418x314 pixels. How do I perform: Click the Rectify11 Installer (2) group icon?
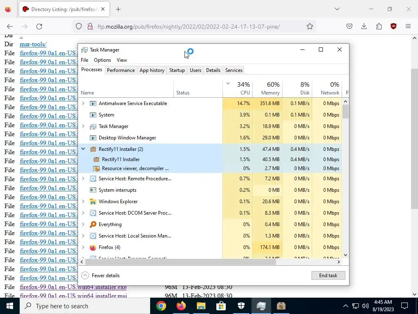[93, 149]
